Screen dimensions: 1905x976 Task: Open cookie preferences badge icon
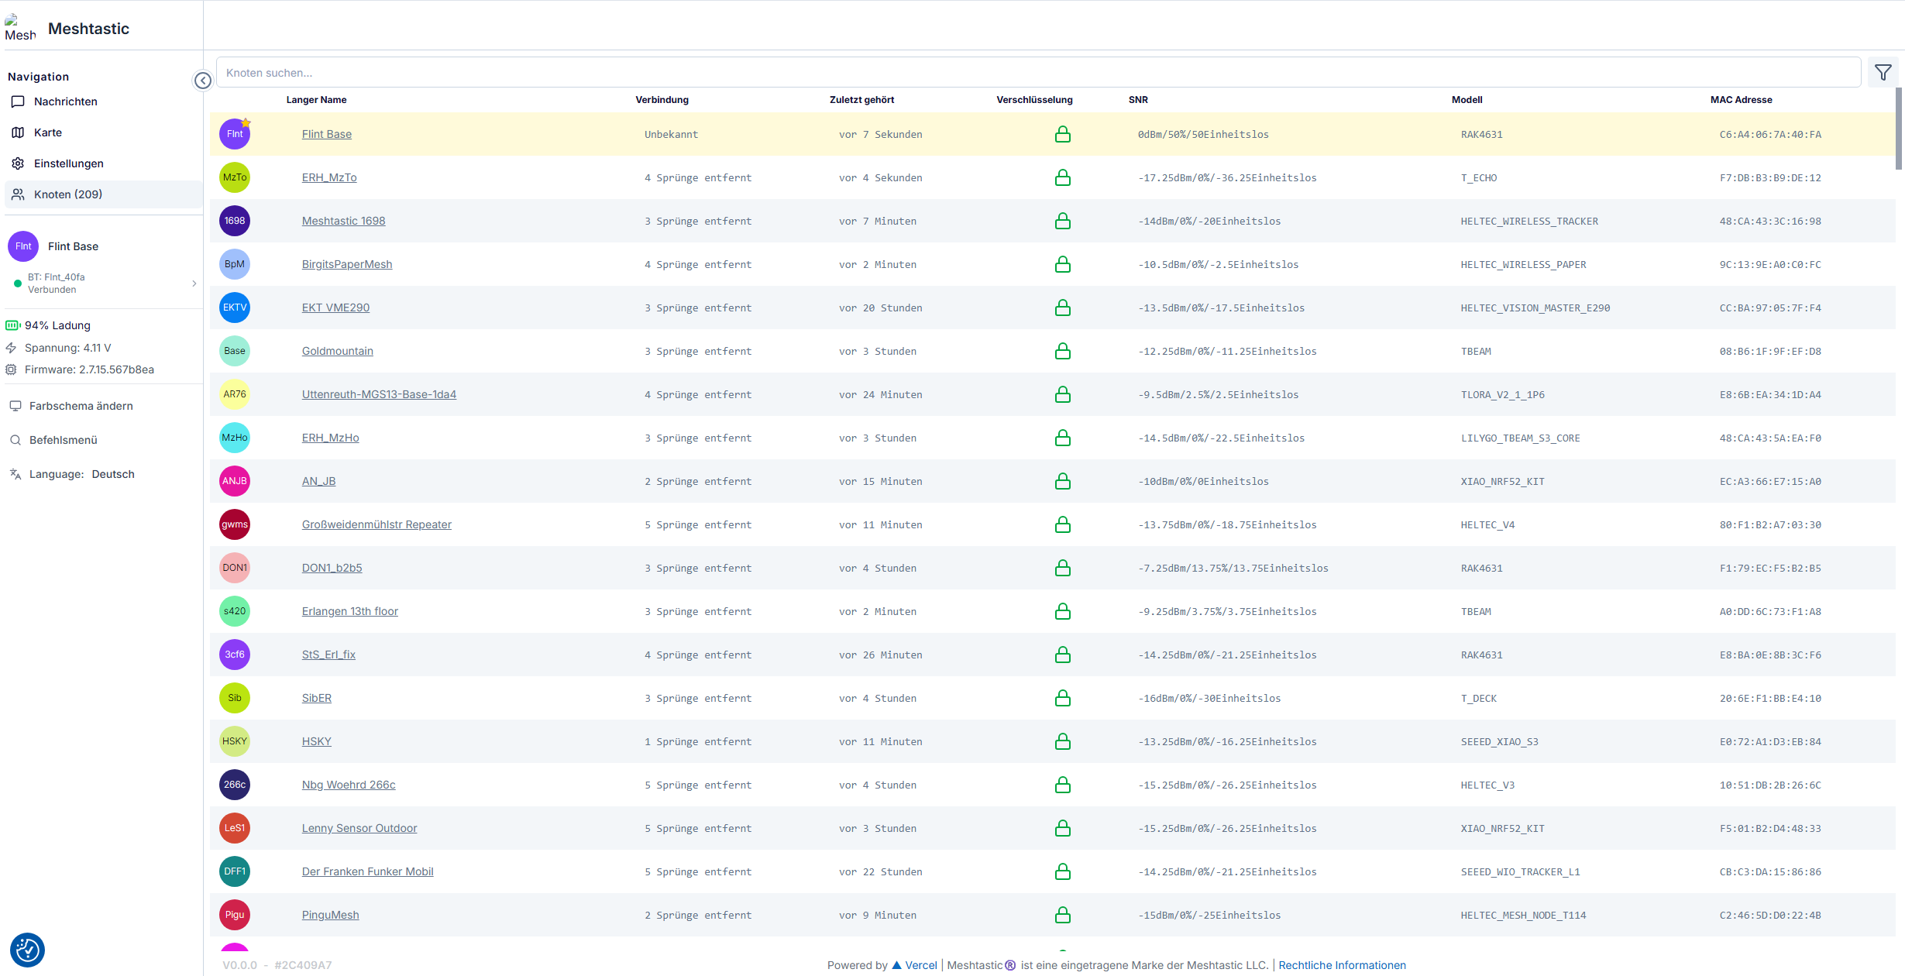tap(27, 950)
